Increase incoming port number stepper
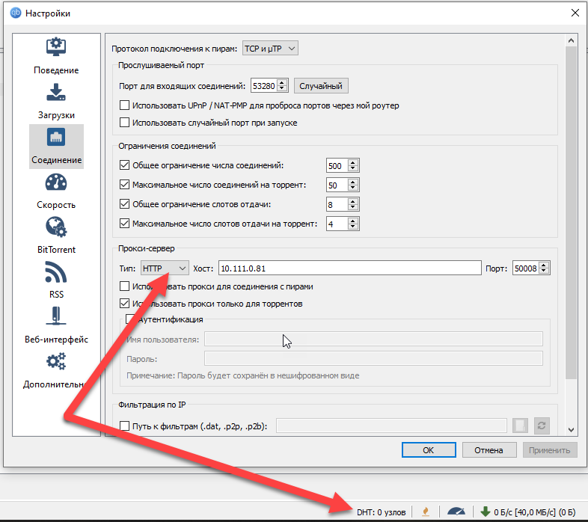The image size is (588, 522). [282, 83]
